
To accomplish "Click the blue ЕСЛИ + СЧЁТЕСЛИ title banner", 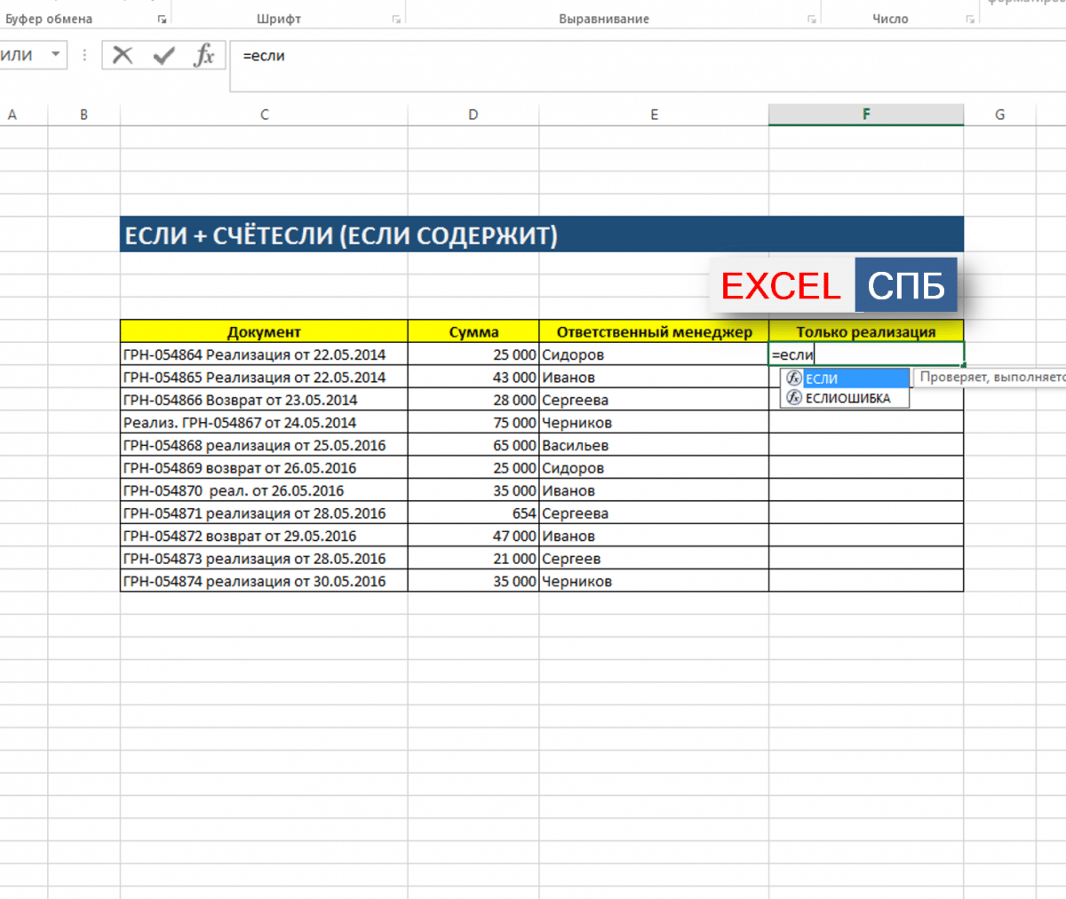I will click(x=541, y=235).
